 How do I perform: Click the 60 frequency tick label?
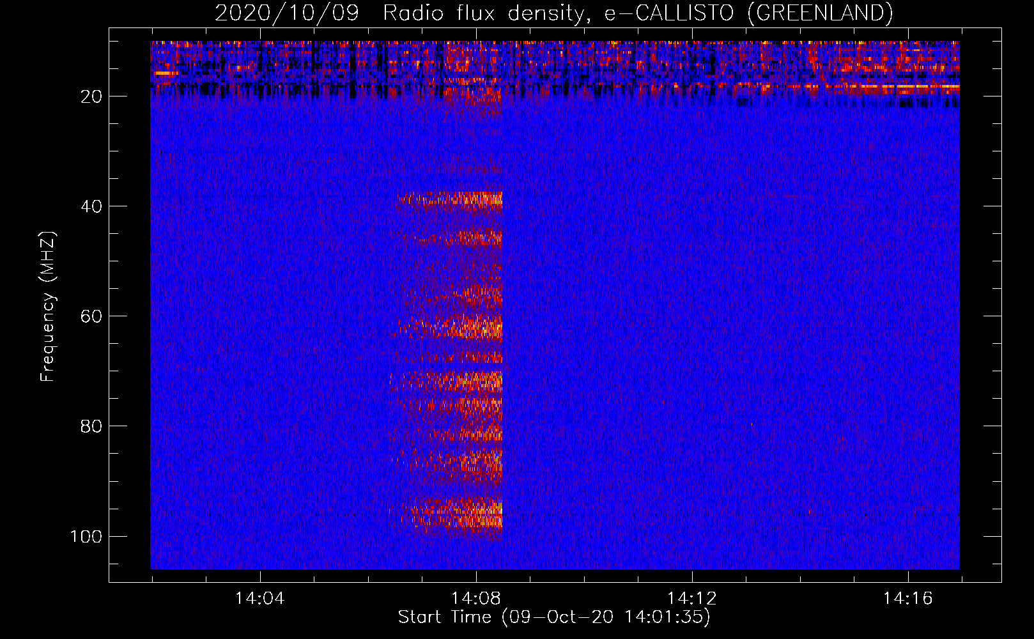(91, 316)
